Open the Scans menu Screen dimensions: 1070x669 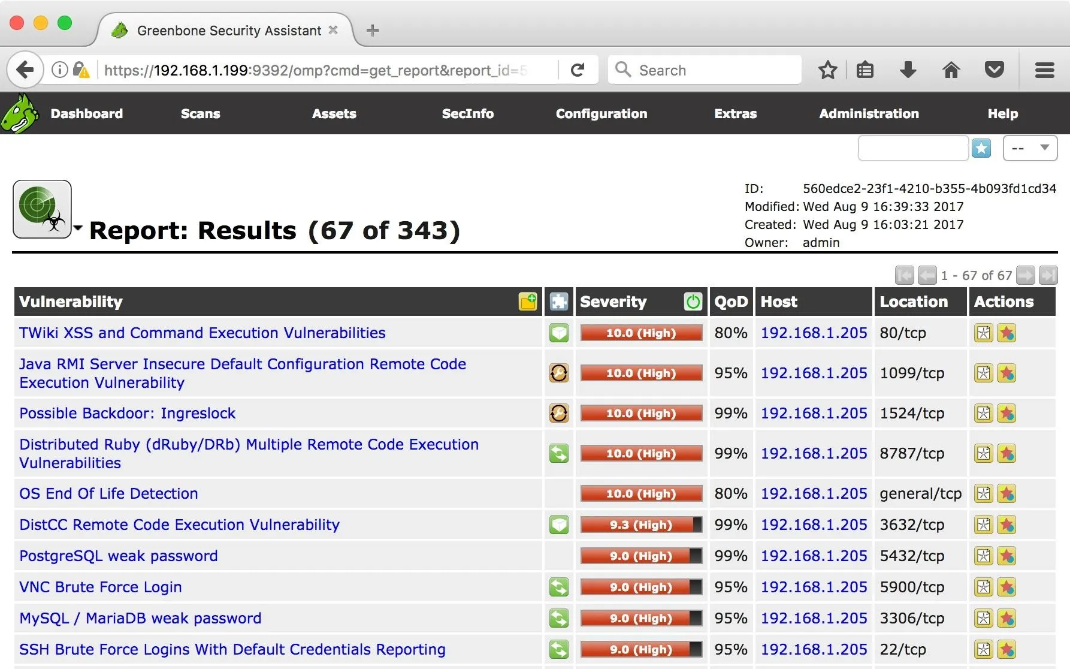201,113
